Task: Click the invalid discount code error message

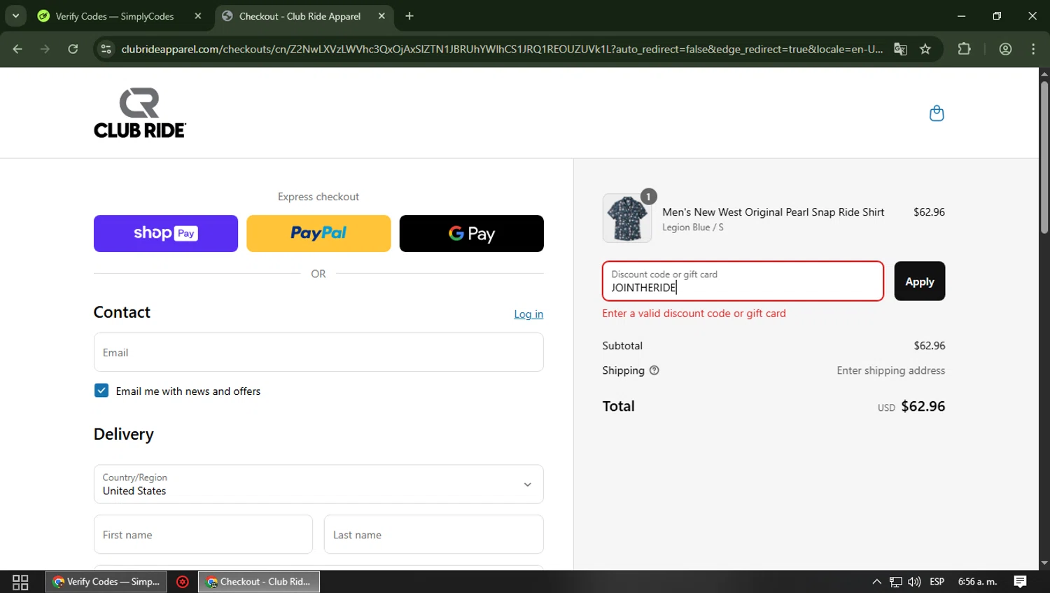Action: tap(694, 314)
